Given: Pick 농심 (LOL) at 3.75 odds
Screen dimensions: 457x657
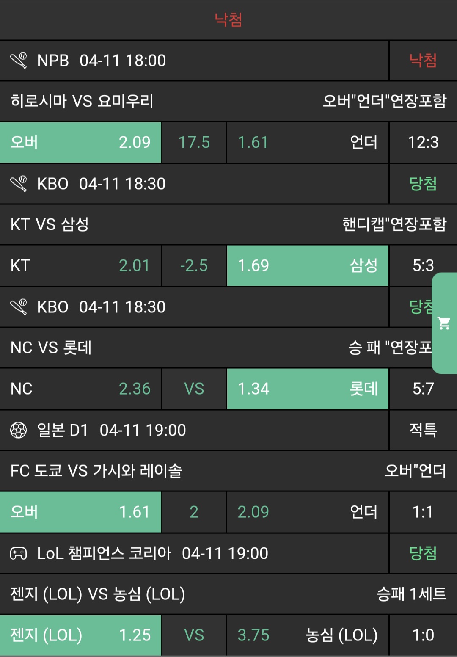Looking at the screenshot, I should point(307,635).
